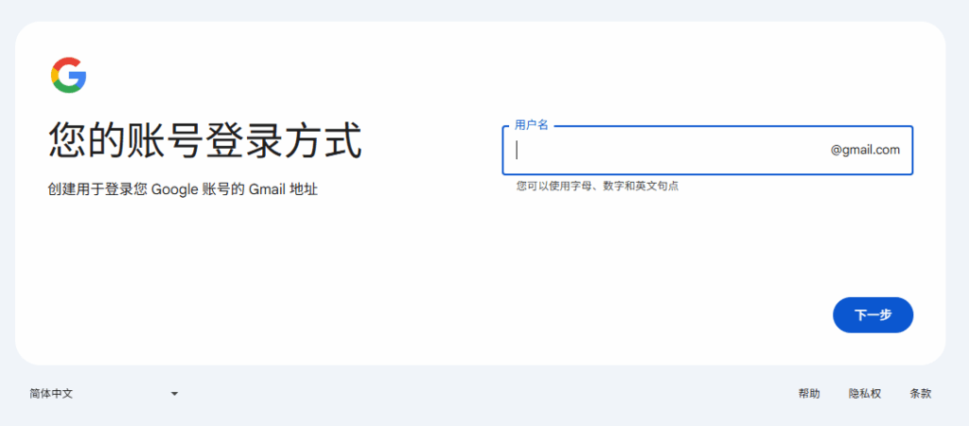Open the 帮助 help link
This screenshot has width=969, height=426.
click(809, 393)
